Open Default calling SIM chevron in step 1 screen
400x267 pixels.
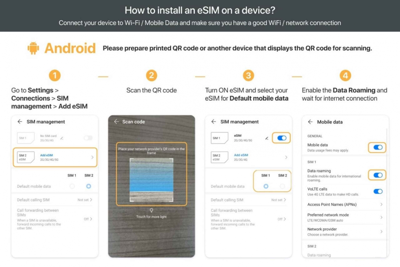(x=91, y=200)
